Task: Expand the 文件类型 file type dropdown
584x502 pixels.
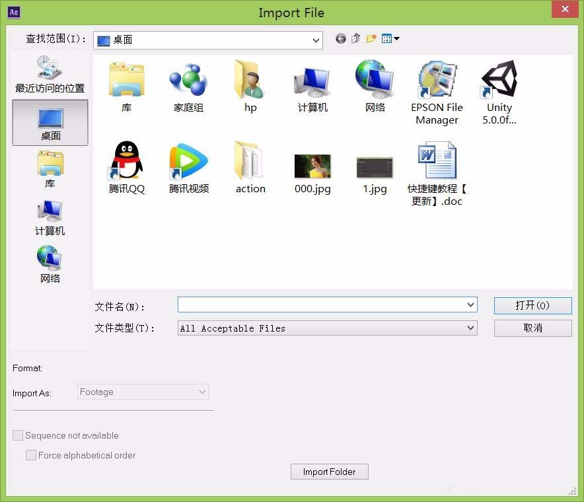Action: point(470,328)
